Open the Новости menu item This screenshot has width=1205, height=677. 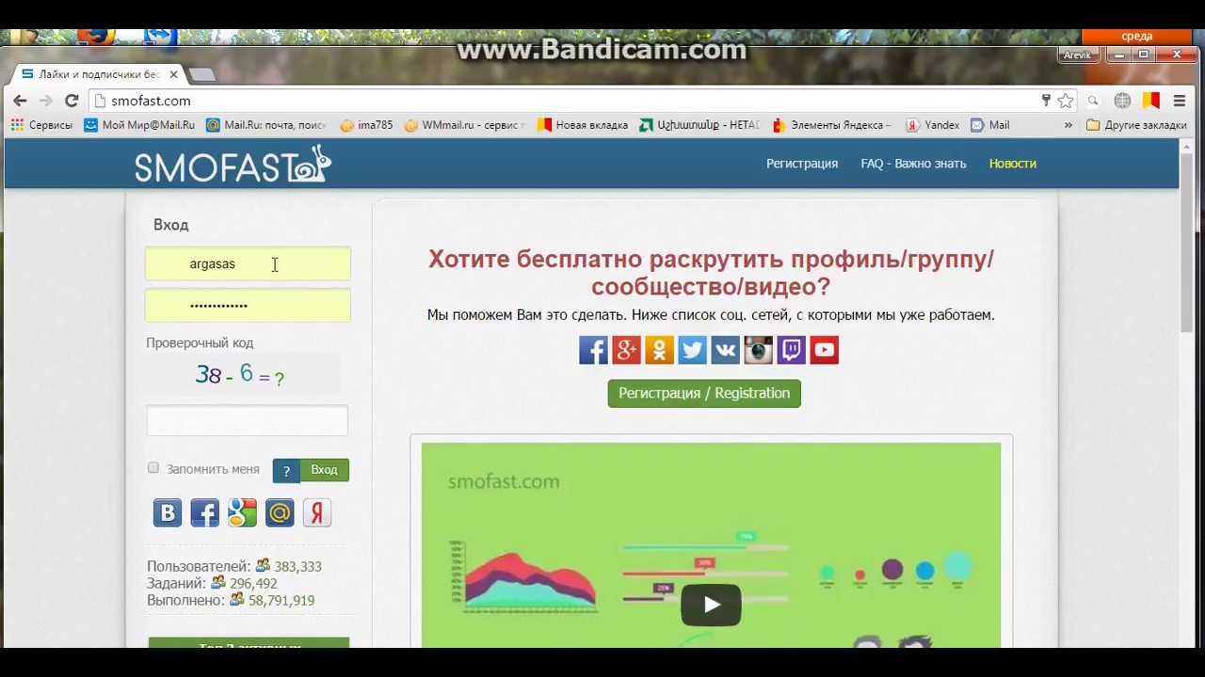point(1012,164)
